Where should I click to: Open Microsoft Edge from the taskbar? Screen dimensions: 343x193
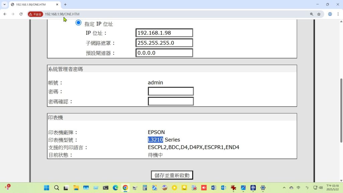(x=115, y=188)
